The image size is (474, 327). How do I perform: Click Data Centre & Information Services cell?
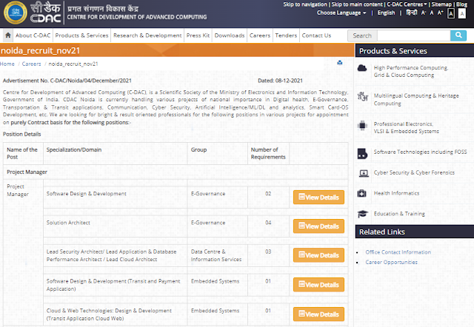(x=217, y=255)
